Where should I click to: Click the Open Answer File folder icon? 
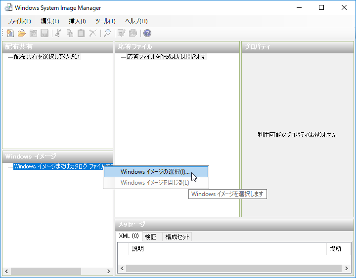pos(22,33)
